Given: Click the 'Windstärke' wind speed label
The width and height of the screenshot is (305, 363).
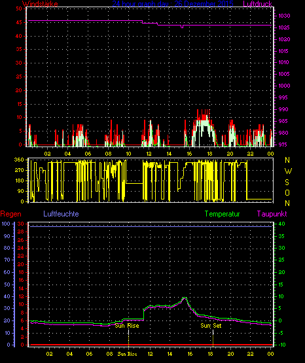Looking at the screenshot, I should (x=40, y=4).
